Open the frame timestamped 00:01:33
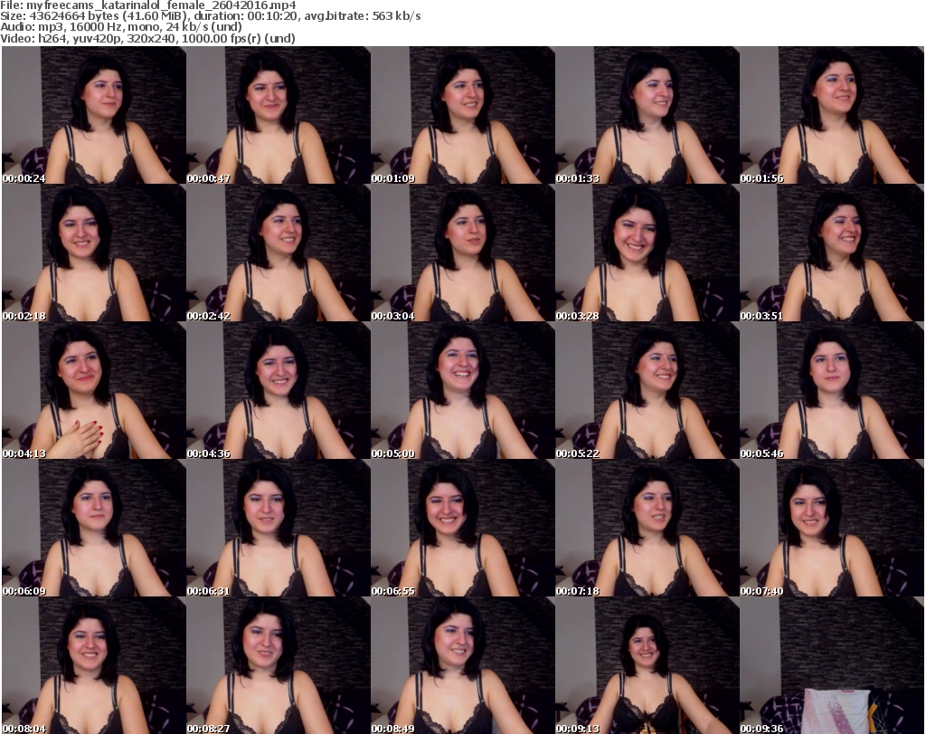Image resolution: width=926 pixels, height=734 pixels. 647,115
